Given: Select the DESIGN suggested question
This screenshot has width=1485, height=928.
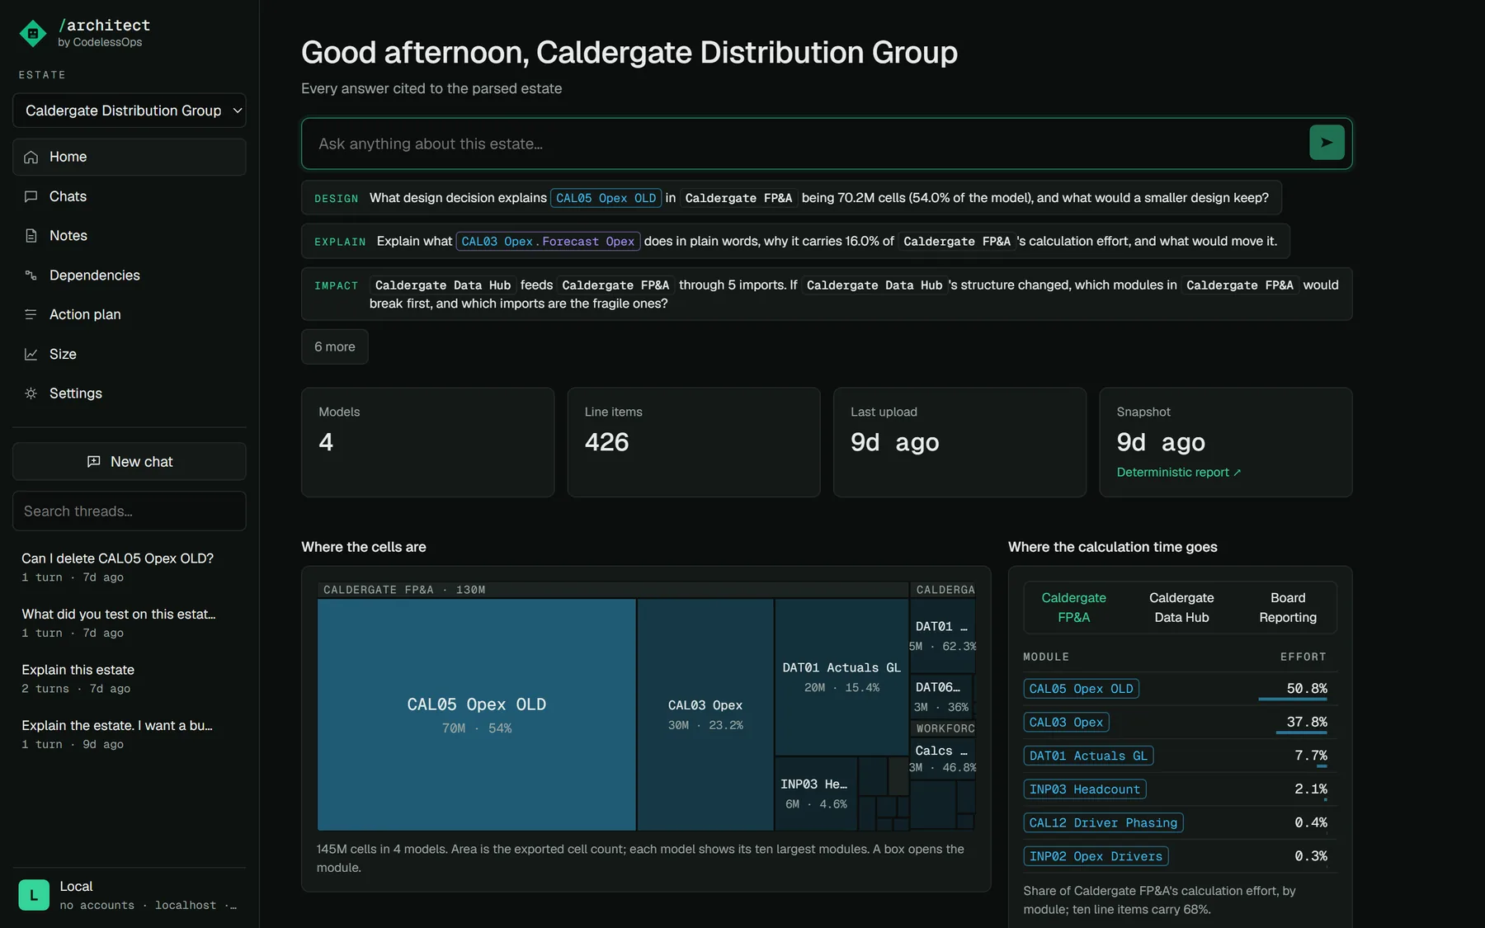Looking at the screenshot, I should [x=791, y=198].
